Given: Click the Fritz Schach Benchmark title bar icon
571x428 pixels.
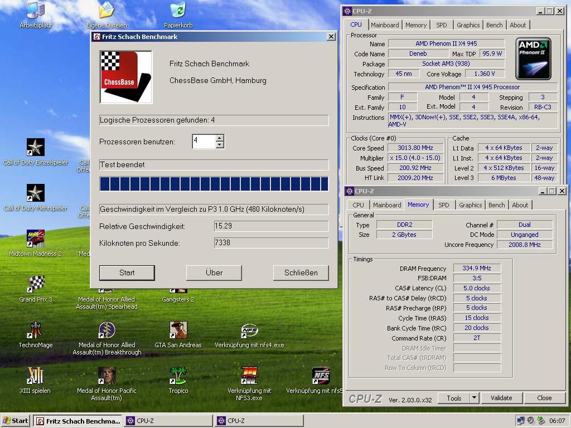Looking at the screenshot, I should [x=97, y=37].
